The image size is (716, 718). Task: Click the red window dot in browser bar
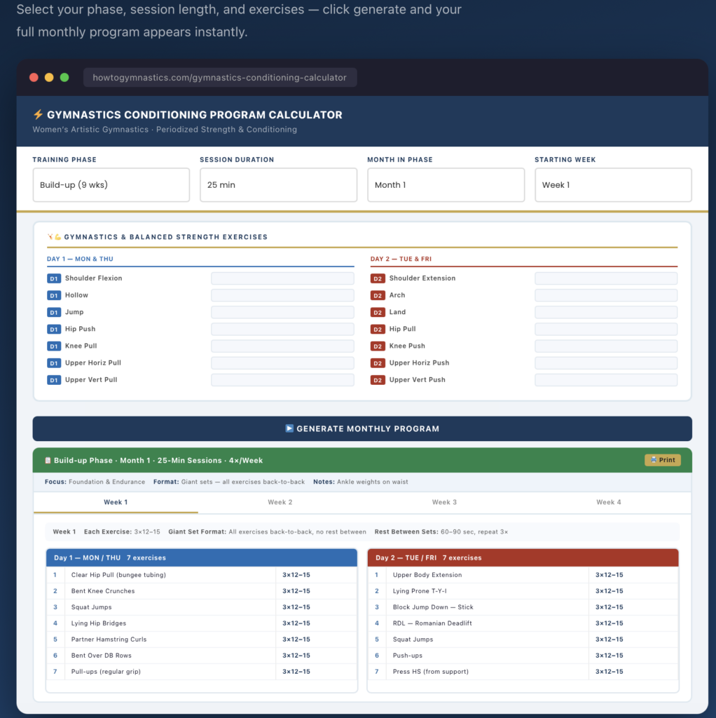pyautogui.click(x=34, y=78)
